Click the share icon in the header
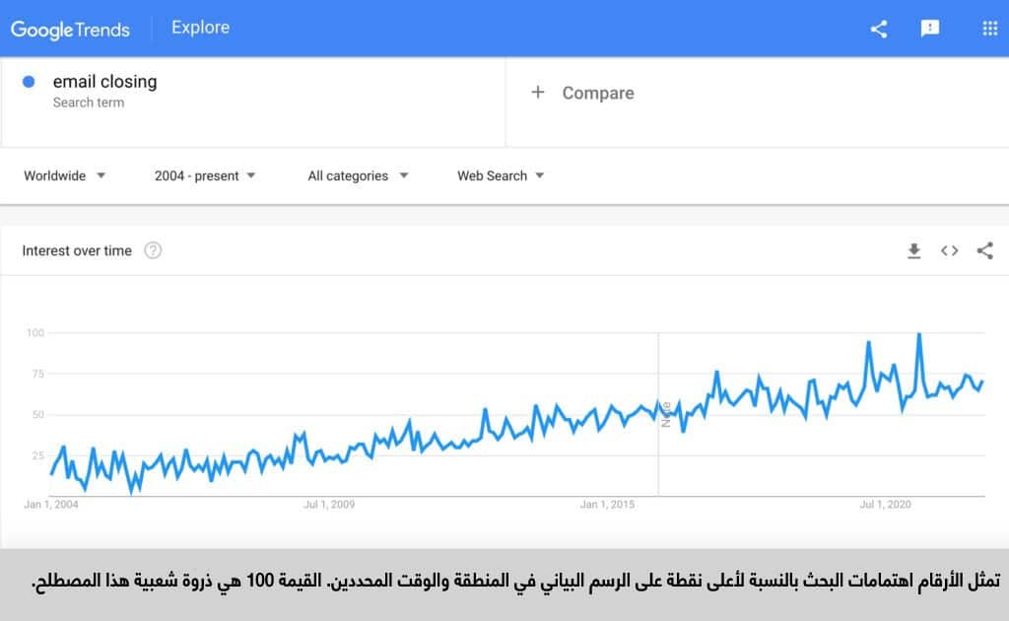Screen dimensions: 1009x621 [x=879, y=29]
